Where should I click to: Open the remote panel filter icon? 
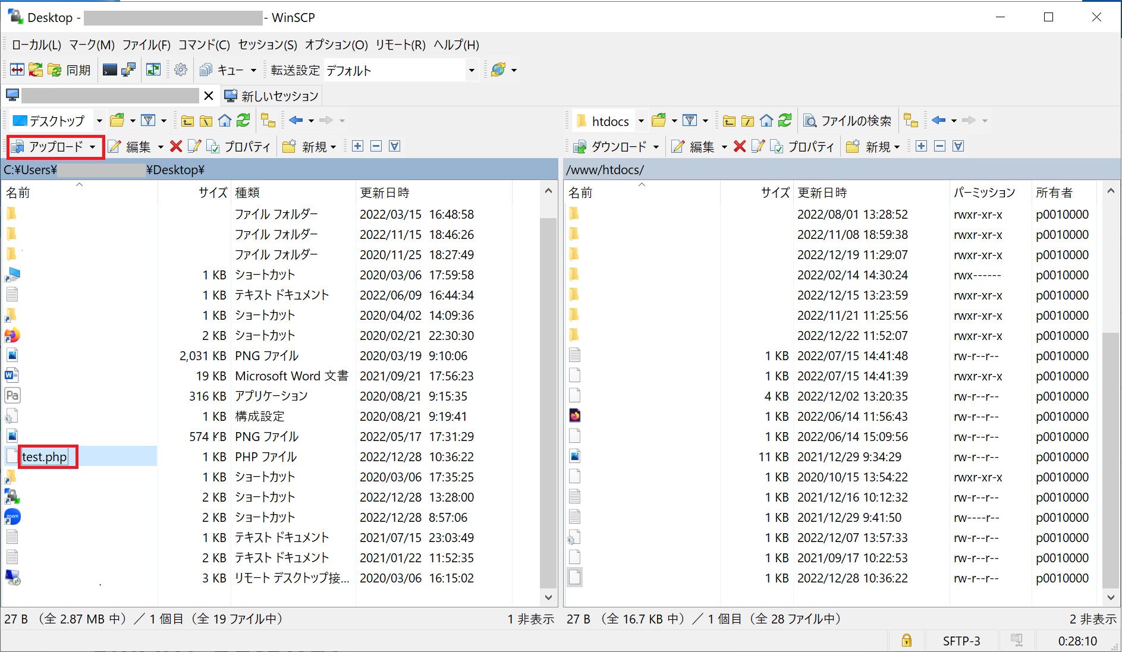pyautogui.click(x=690, y=121)
